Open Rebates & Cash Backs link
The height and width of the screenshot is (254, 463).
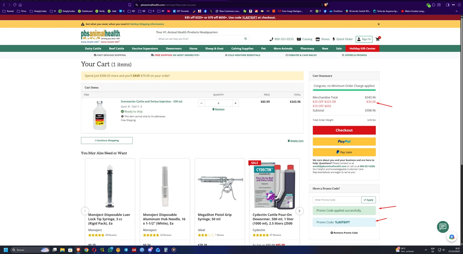click(x=301, y=55)
